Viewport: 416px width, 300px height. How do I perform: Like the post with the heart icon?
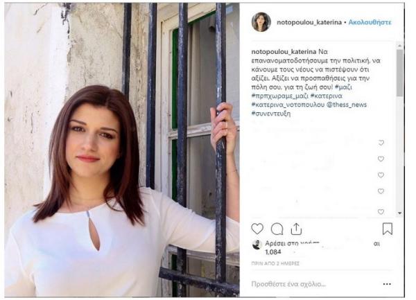257,229
